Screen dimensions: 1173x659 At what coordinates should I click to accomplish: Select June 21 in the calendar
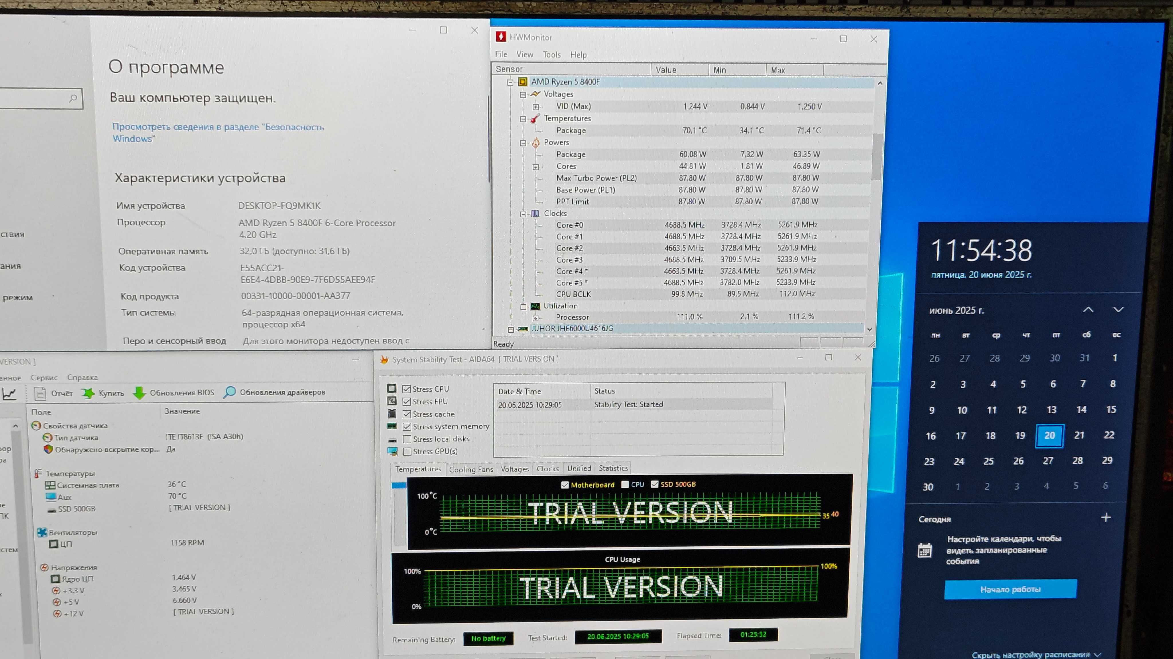click(1079, 435)
